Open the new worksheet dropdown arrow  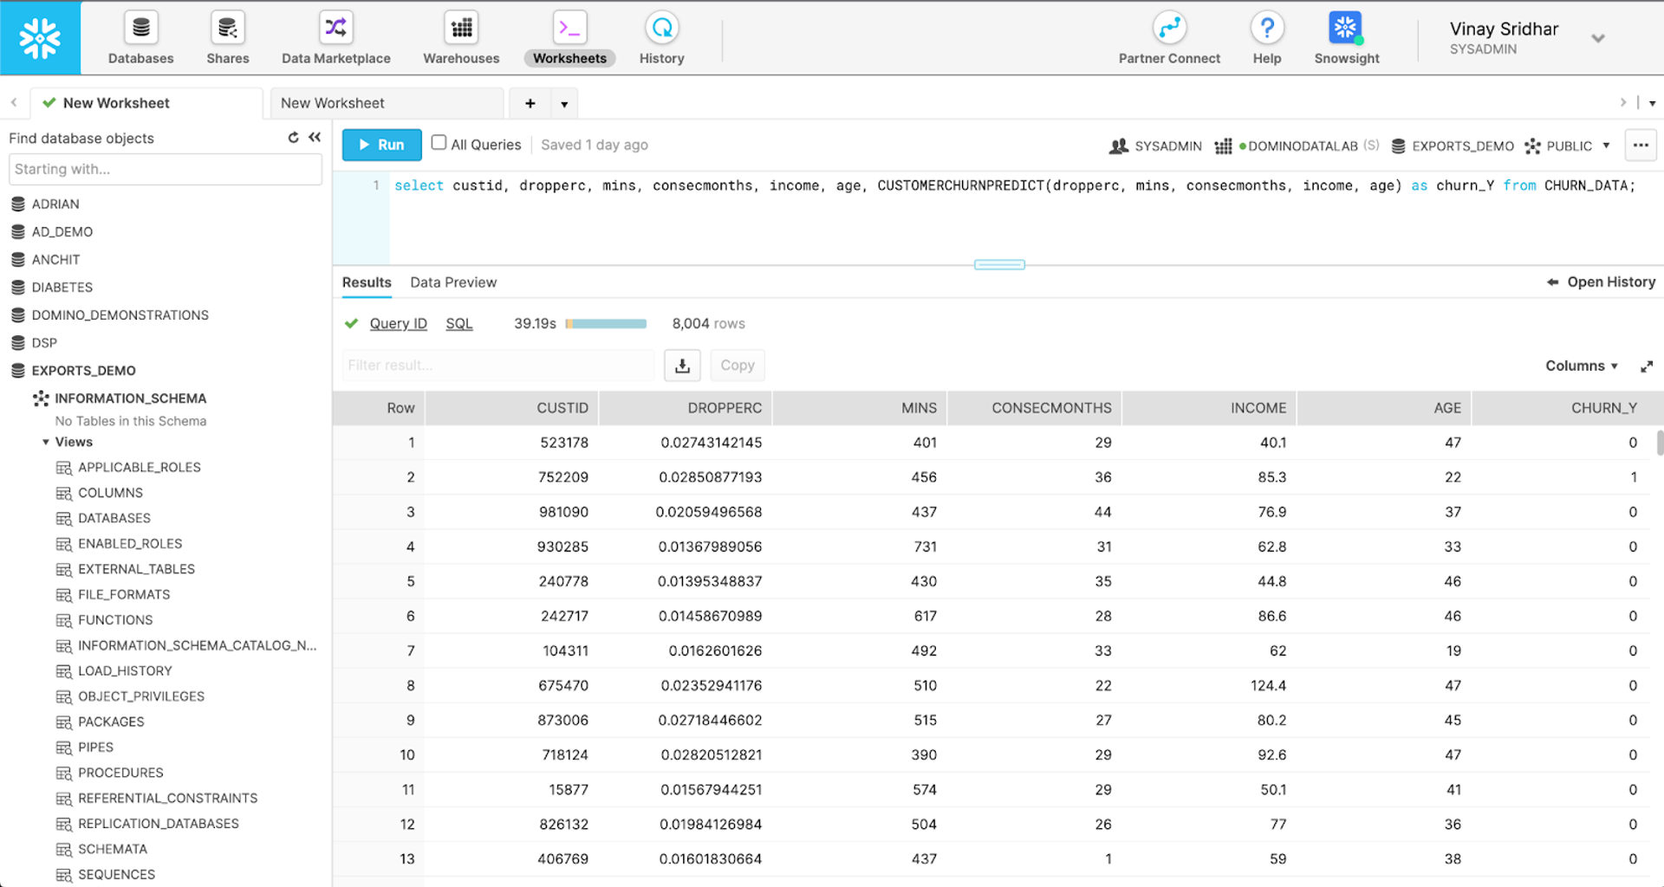point(564,104)
